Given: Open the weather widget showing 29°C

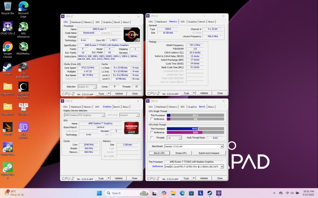Looking at the screenshot, I should click(15, 193).
